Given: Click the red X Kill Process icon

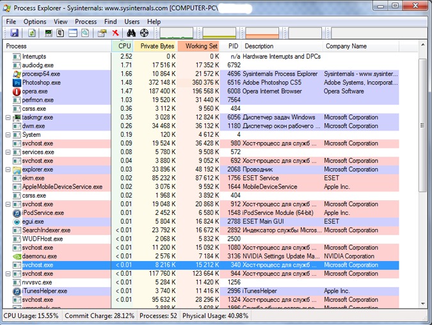Looking at the screenshot, I should [116, 33].
